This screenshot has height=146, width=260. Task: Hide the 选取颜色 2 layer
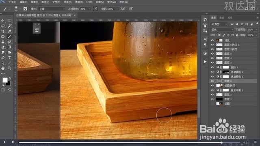[x=212, y=72]
